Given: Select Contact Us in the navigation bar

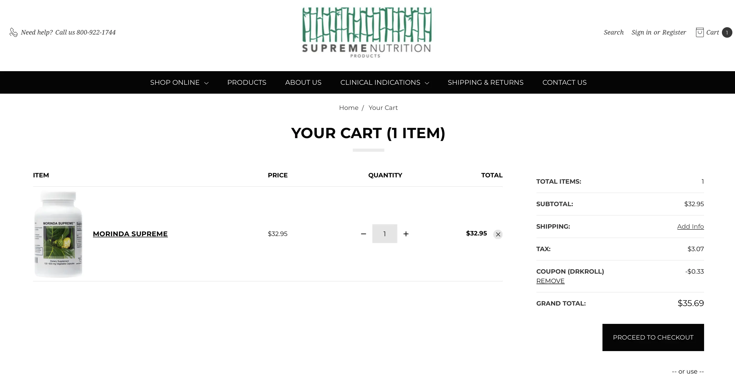Looking at the screenshot, I should click(564, 83).
